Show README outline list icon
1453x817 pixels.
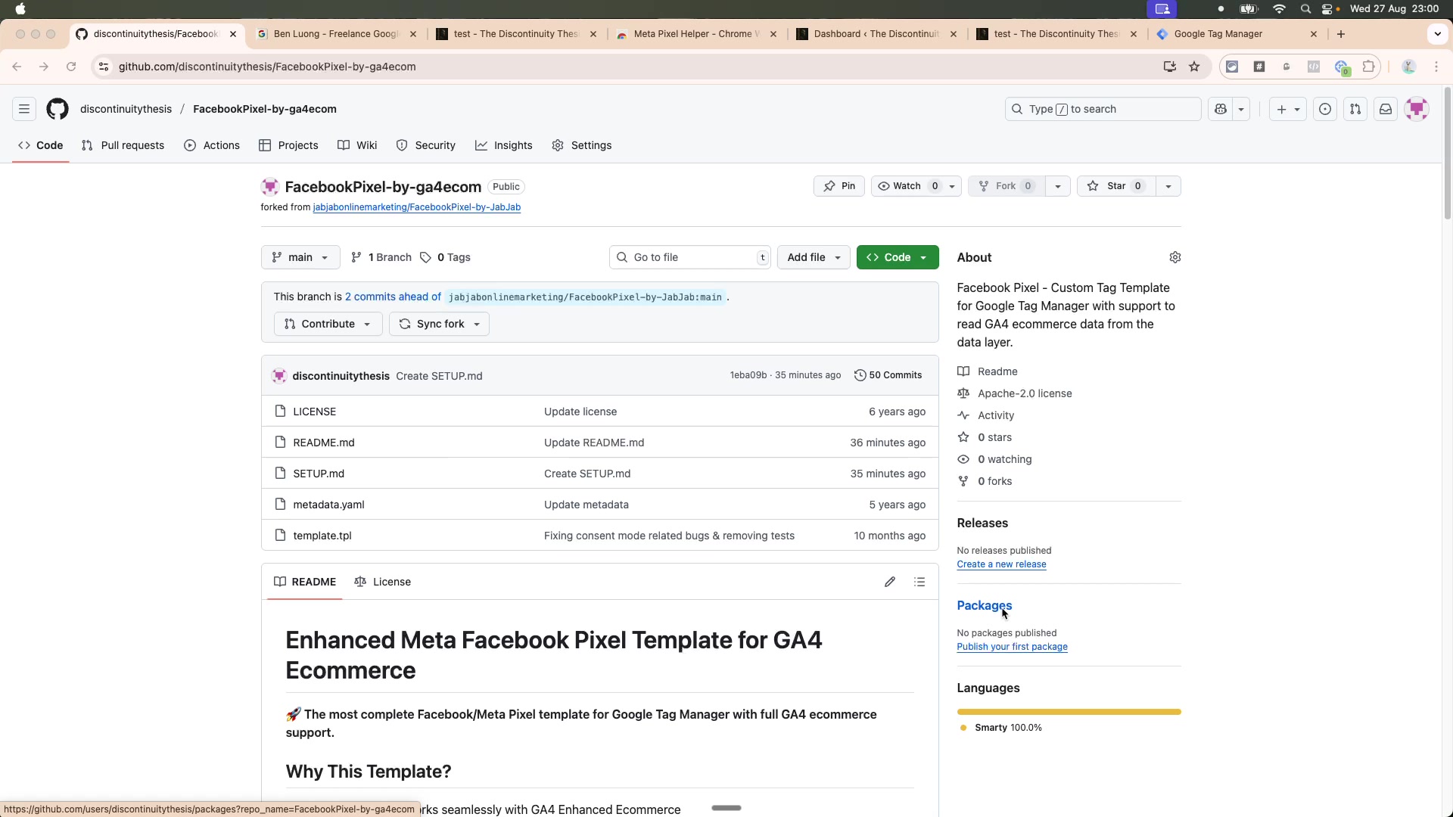pyautogui.click(x=919, y=582)
